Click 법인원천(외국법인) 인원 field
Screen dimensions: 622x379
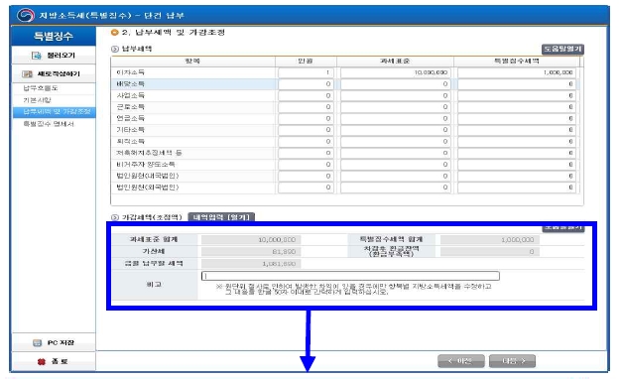click(306, 188)
